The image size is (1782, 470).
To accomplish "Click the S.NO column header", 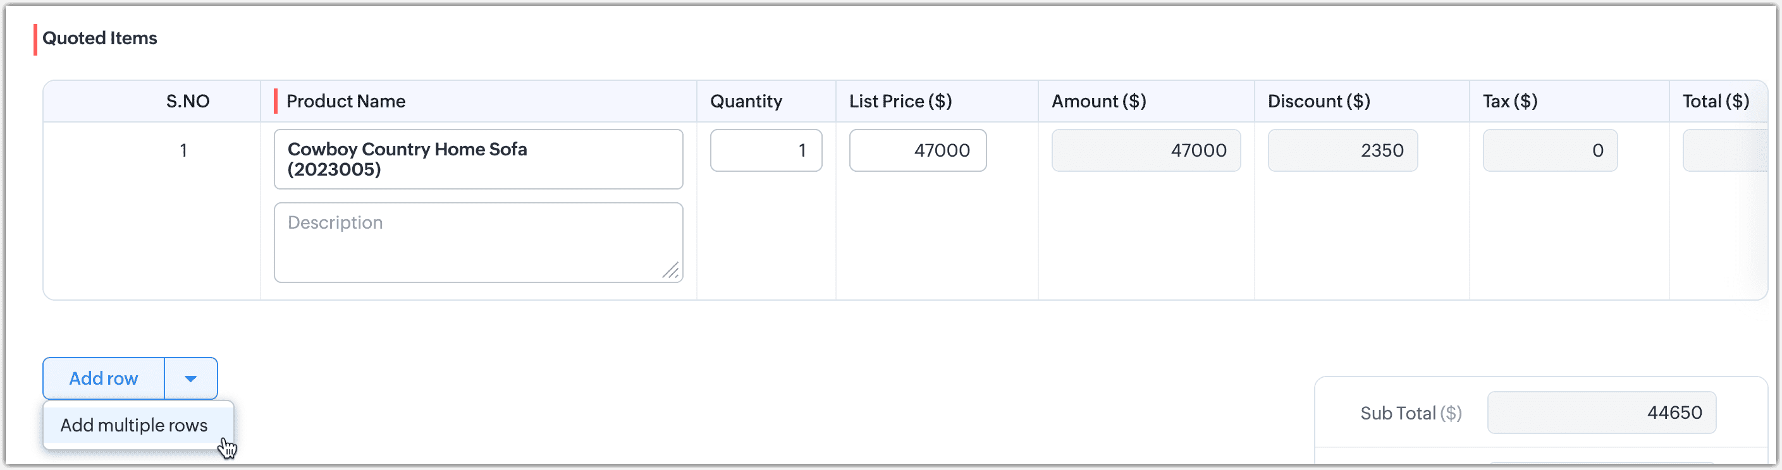I will [x=187, y=102].
